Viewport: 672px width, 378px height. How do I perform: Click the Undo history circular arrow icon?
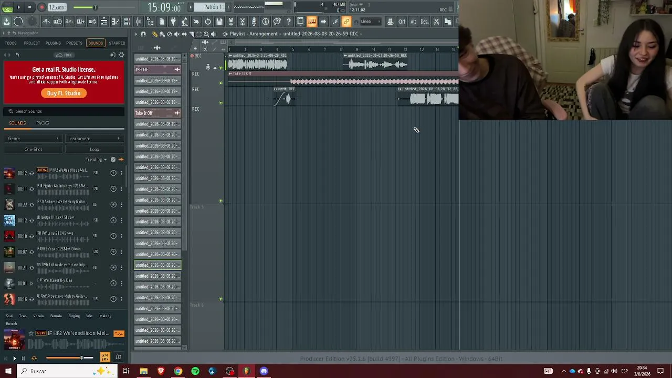click(x=208, y=22)
